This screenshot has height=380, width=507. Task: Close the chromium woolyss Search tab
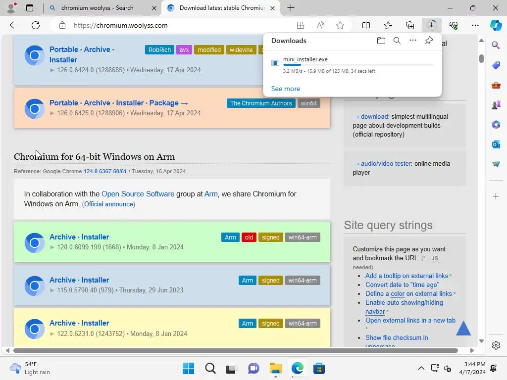(154, 8)
